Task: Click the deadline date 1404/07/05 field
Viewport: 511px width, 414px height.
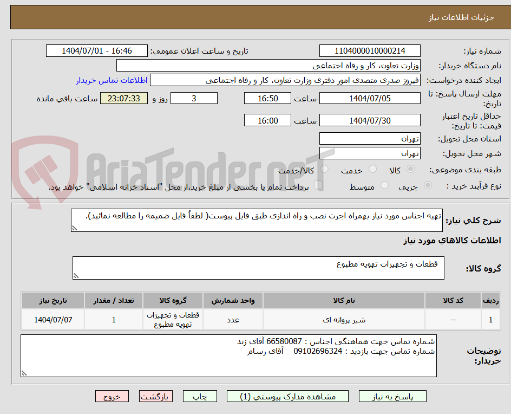Action: [370, 98]
